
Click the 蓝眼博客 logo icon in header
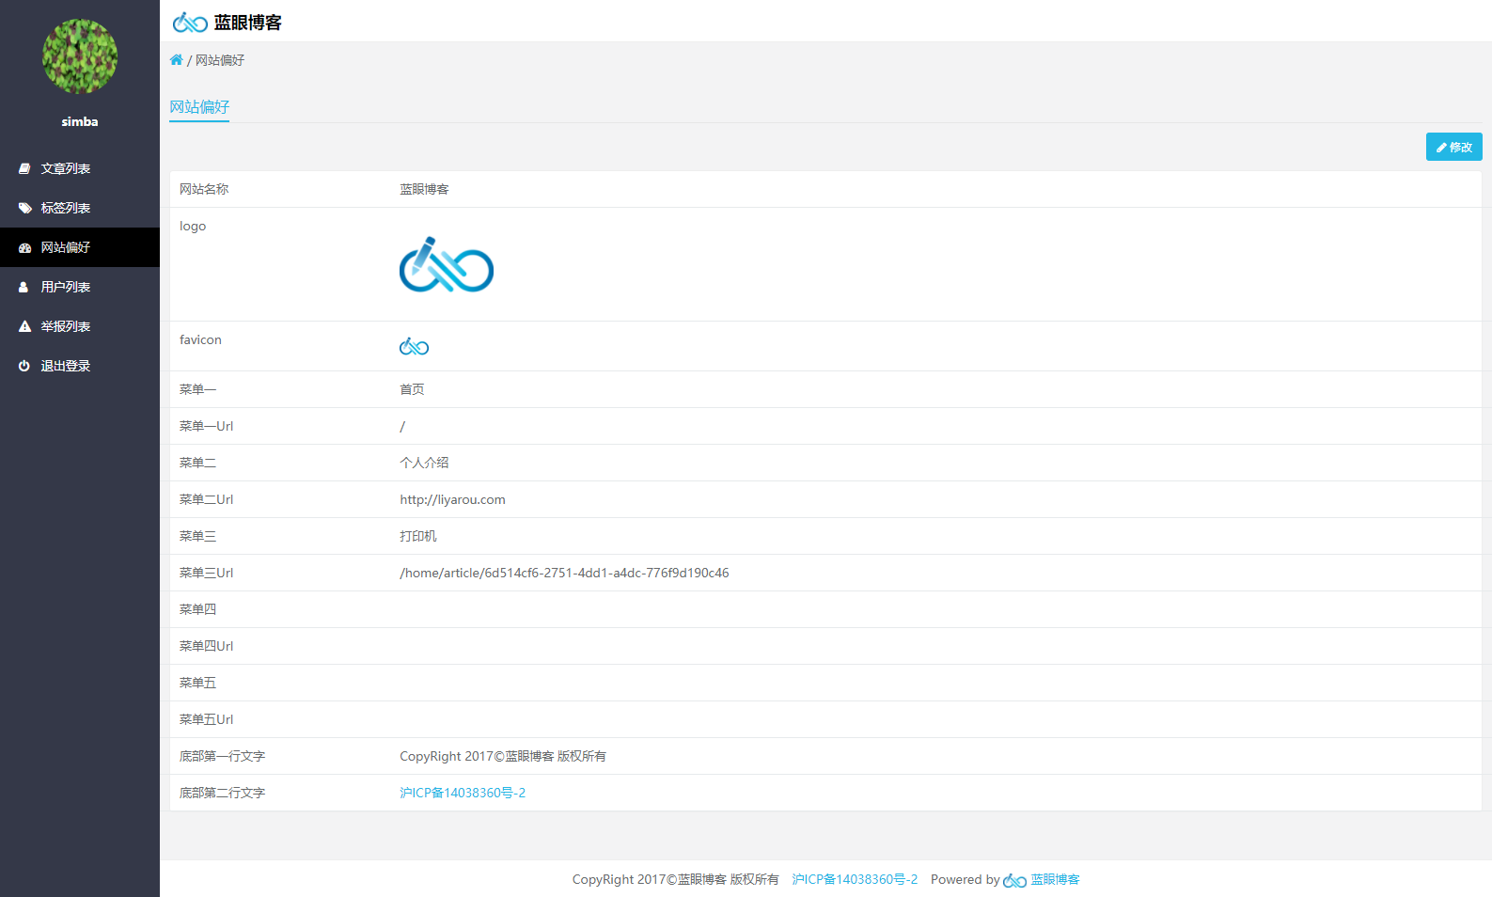190,22
